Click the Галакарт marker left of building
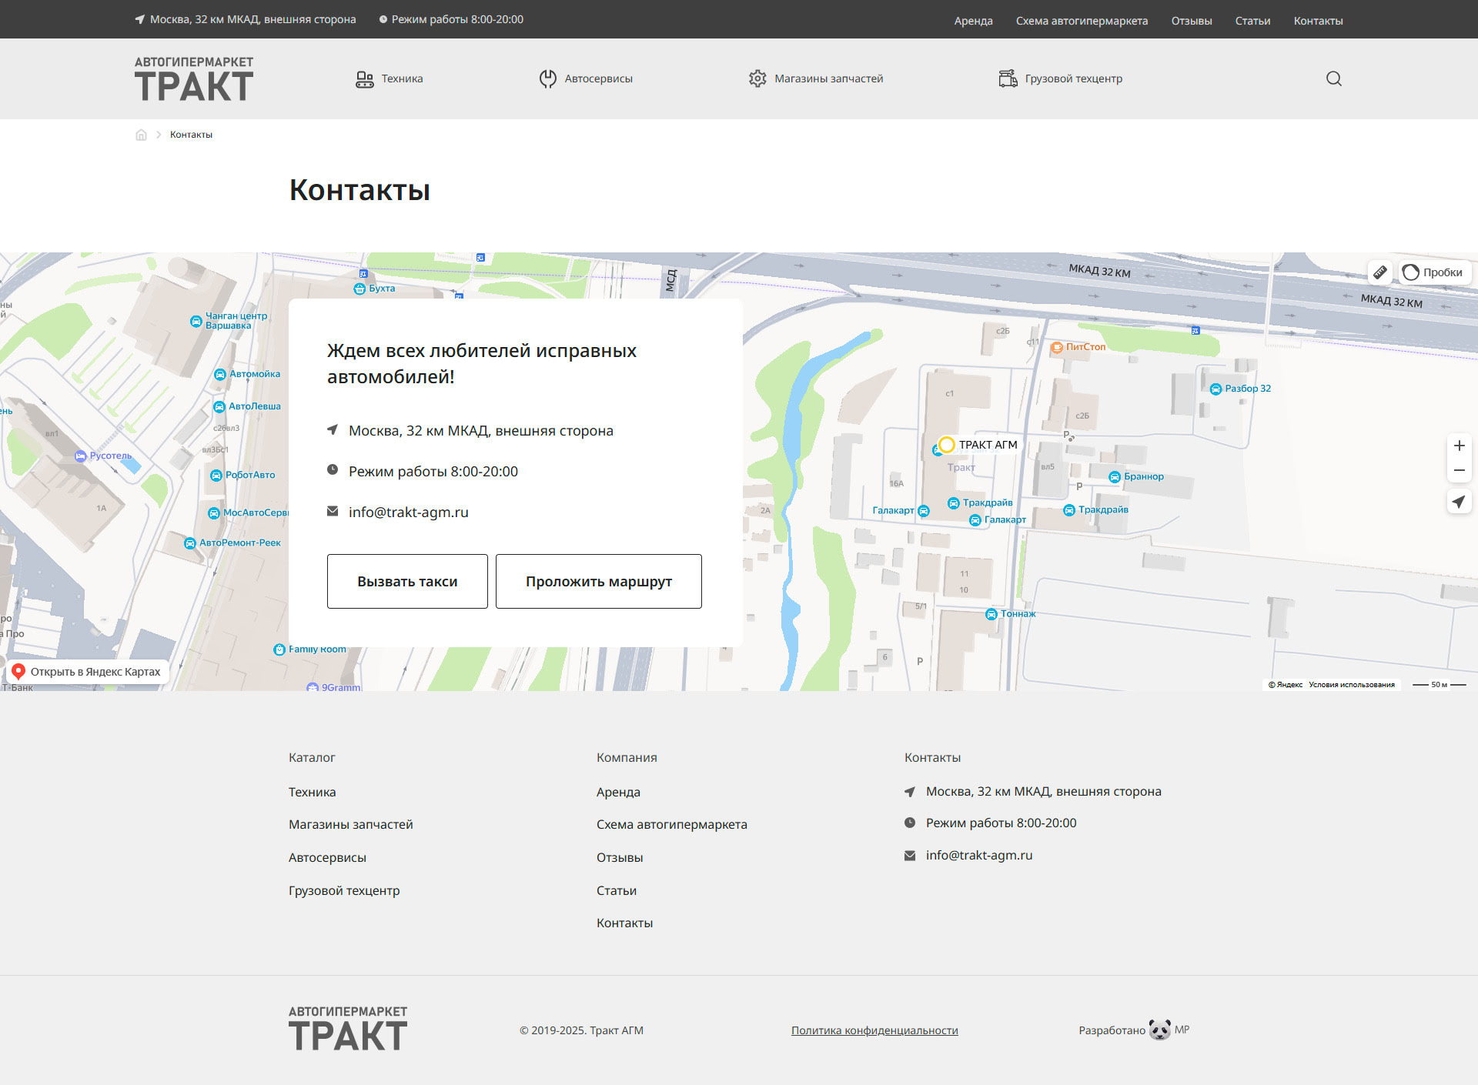 924,511
